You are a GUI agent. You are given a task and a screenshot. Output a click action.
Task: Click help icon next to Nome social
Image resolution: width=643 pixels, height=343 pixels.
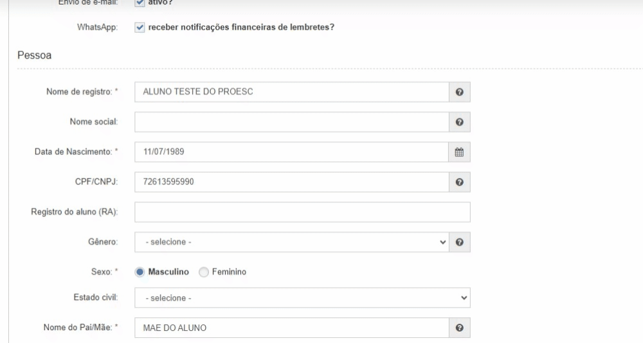pyautogui.click(x=459, y=122)
